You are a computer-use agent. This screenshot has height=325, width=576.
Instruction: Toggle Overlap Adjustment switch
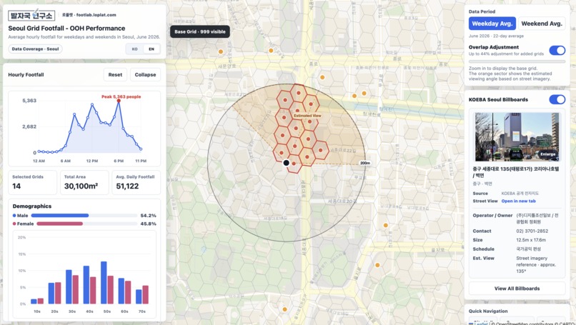pyautogui.click(x=557, y=50)
